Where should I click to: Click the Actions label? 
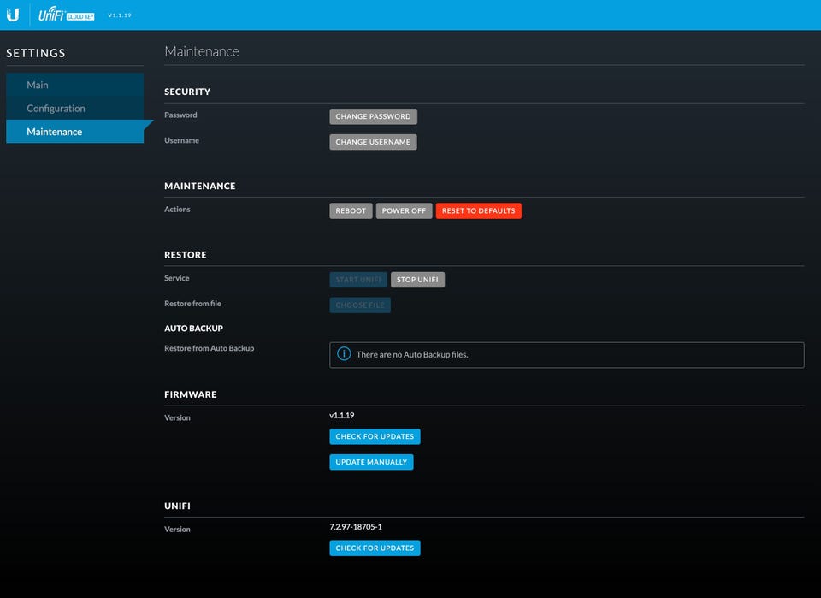[x=177, y=209]
